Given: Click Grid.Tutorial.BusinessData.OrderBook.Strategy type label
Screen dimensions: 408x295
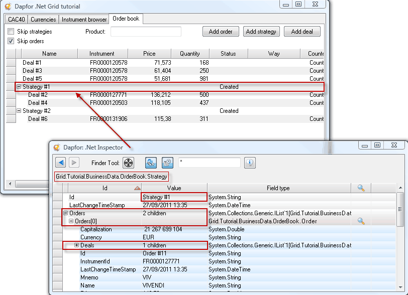Looking at the screenshot, I should (x=112, y=177).
